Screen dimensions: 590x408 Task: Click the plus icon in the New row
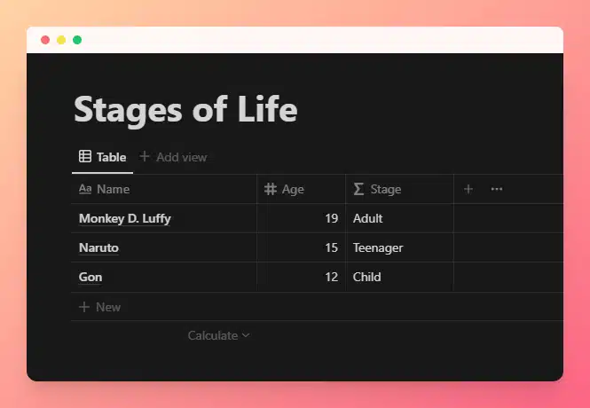click(x=84, y=307)
